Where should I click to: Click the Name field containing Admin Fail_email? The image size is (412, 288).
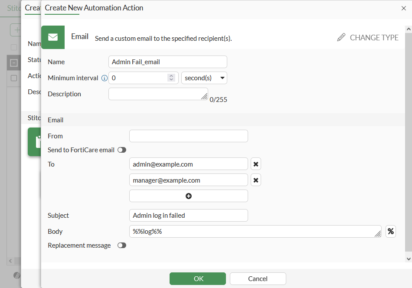tap(168, 62)
